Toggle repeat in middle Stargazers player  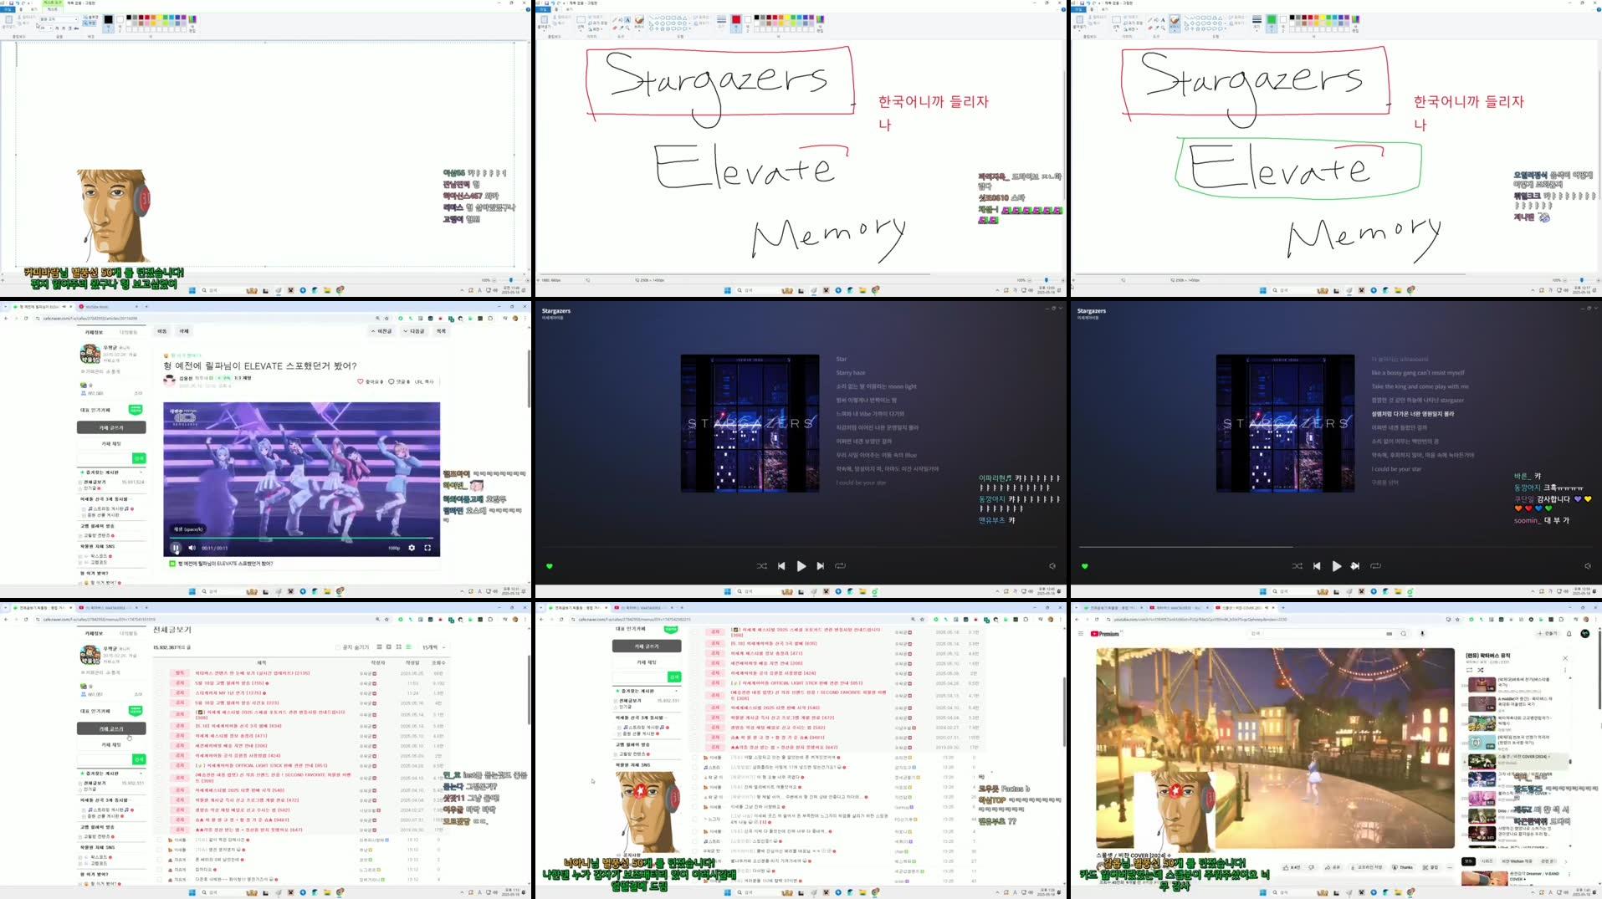(840, 566)
